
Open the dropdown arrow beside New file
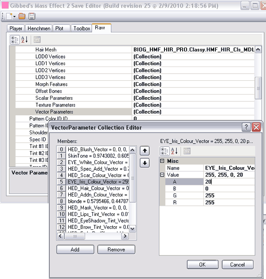tap(14, 16)
